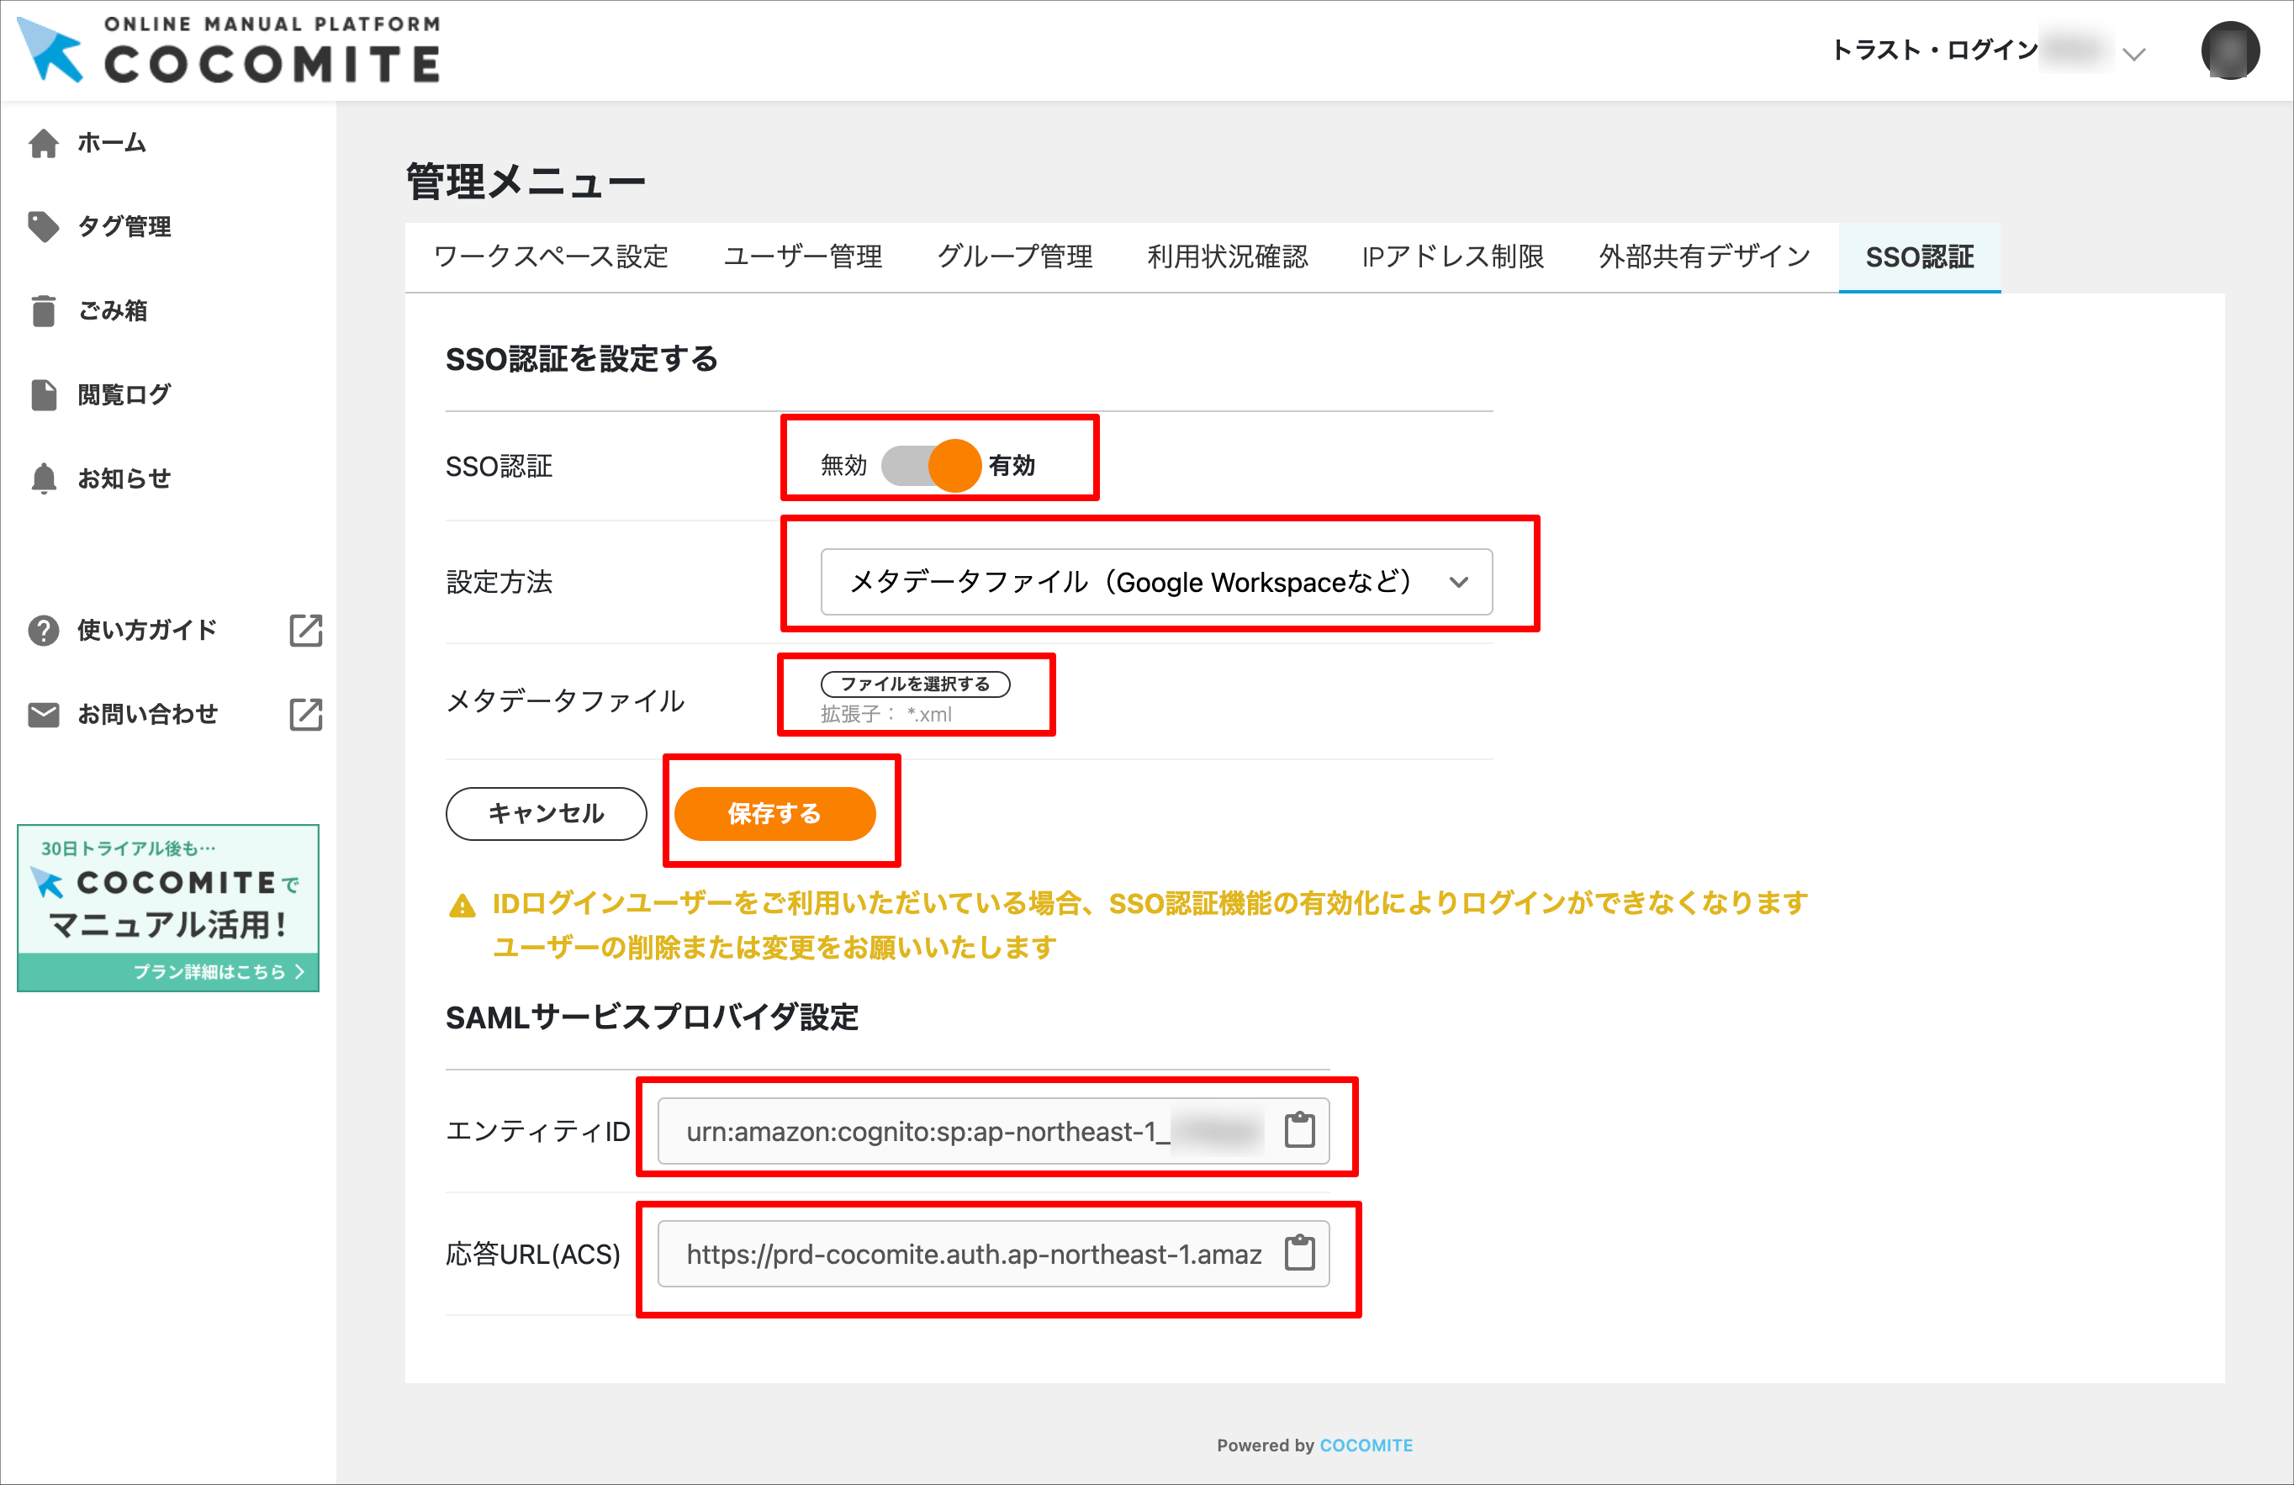Open 使い方ガイド in external link

(304, 632)
